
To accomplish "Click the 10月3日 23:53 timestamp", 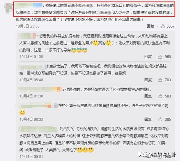I will [28, 26].
